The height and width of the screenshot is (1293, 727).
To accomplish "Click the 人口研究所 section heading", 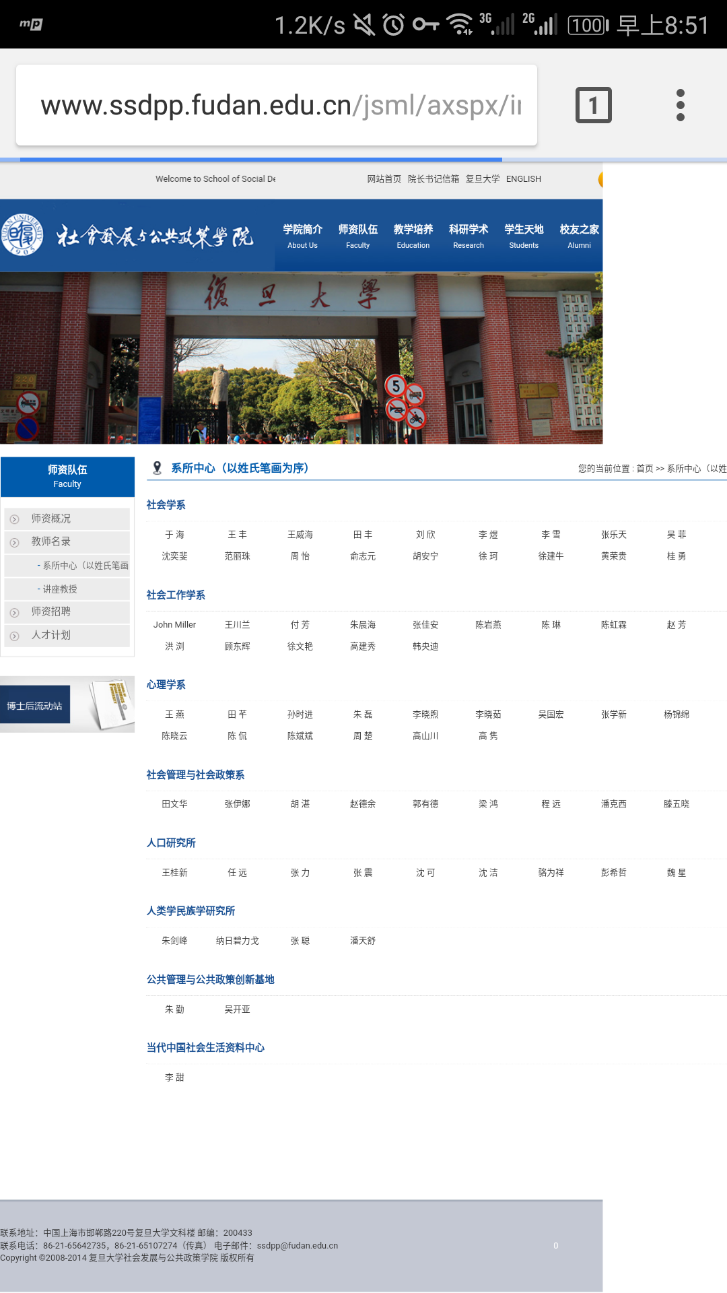I will 171,843.
